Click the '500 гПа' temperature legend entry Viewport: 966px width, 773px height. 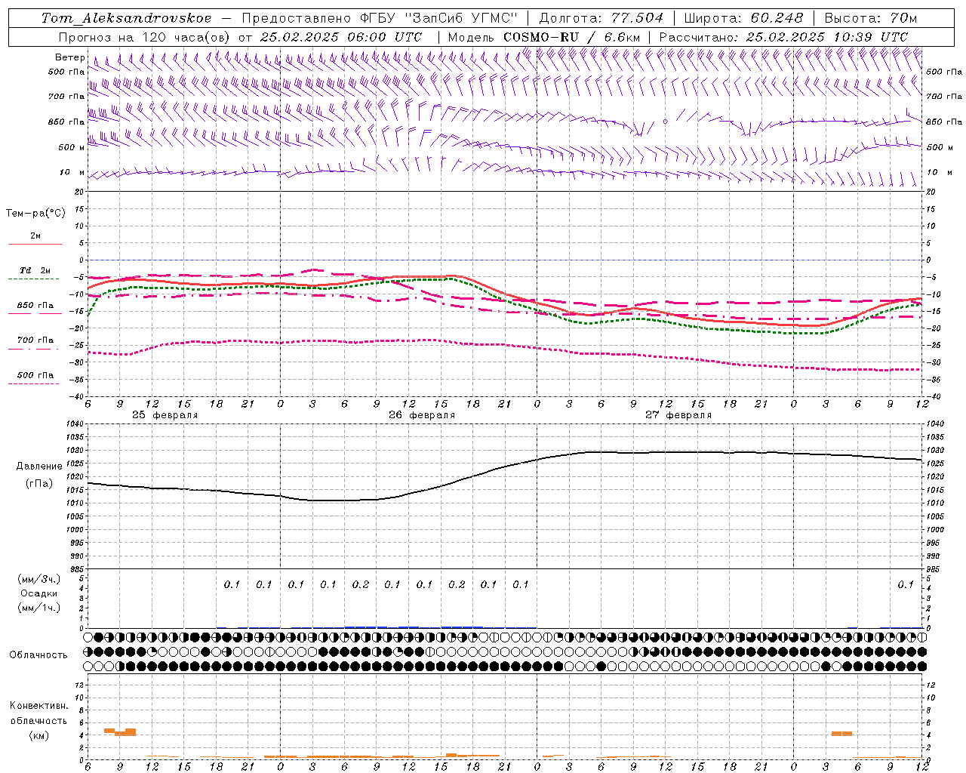coord(35,375)
